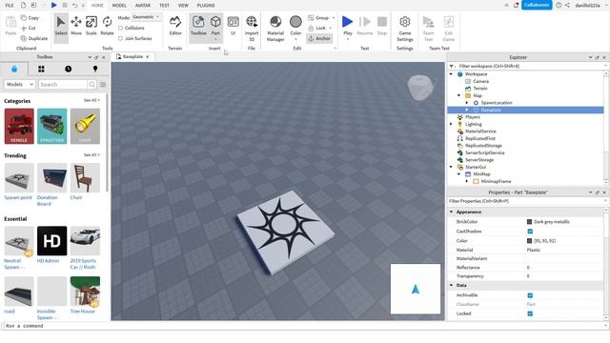Switch to the MODEL ribbon tab
Image resolution: width=610 pixels, height=343 pixels.
(x=119, y=6)
